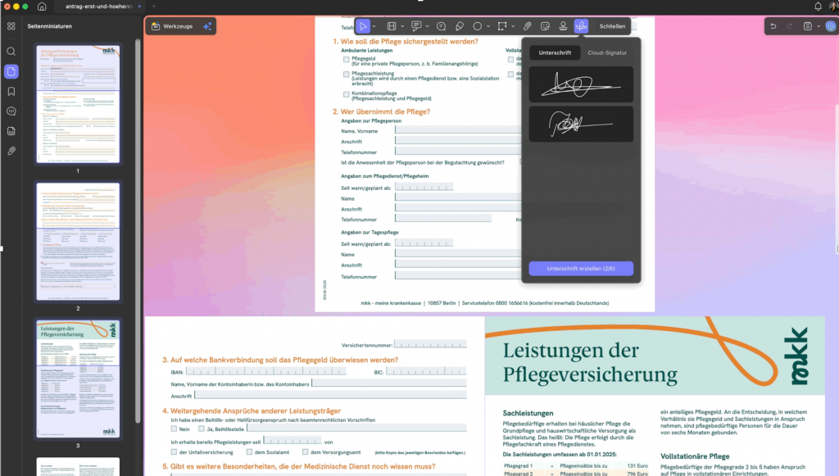Open the four-squares panel overview icon
Image resolution: width=839 pixels, height=476 pixels.
coord(11,26)
